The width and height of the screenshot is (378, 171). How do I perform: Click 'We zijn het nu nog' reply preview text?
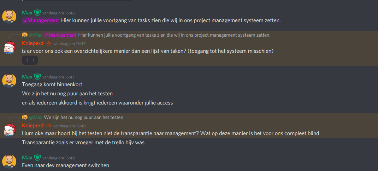tap(83, 117)
